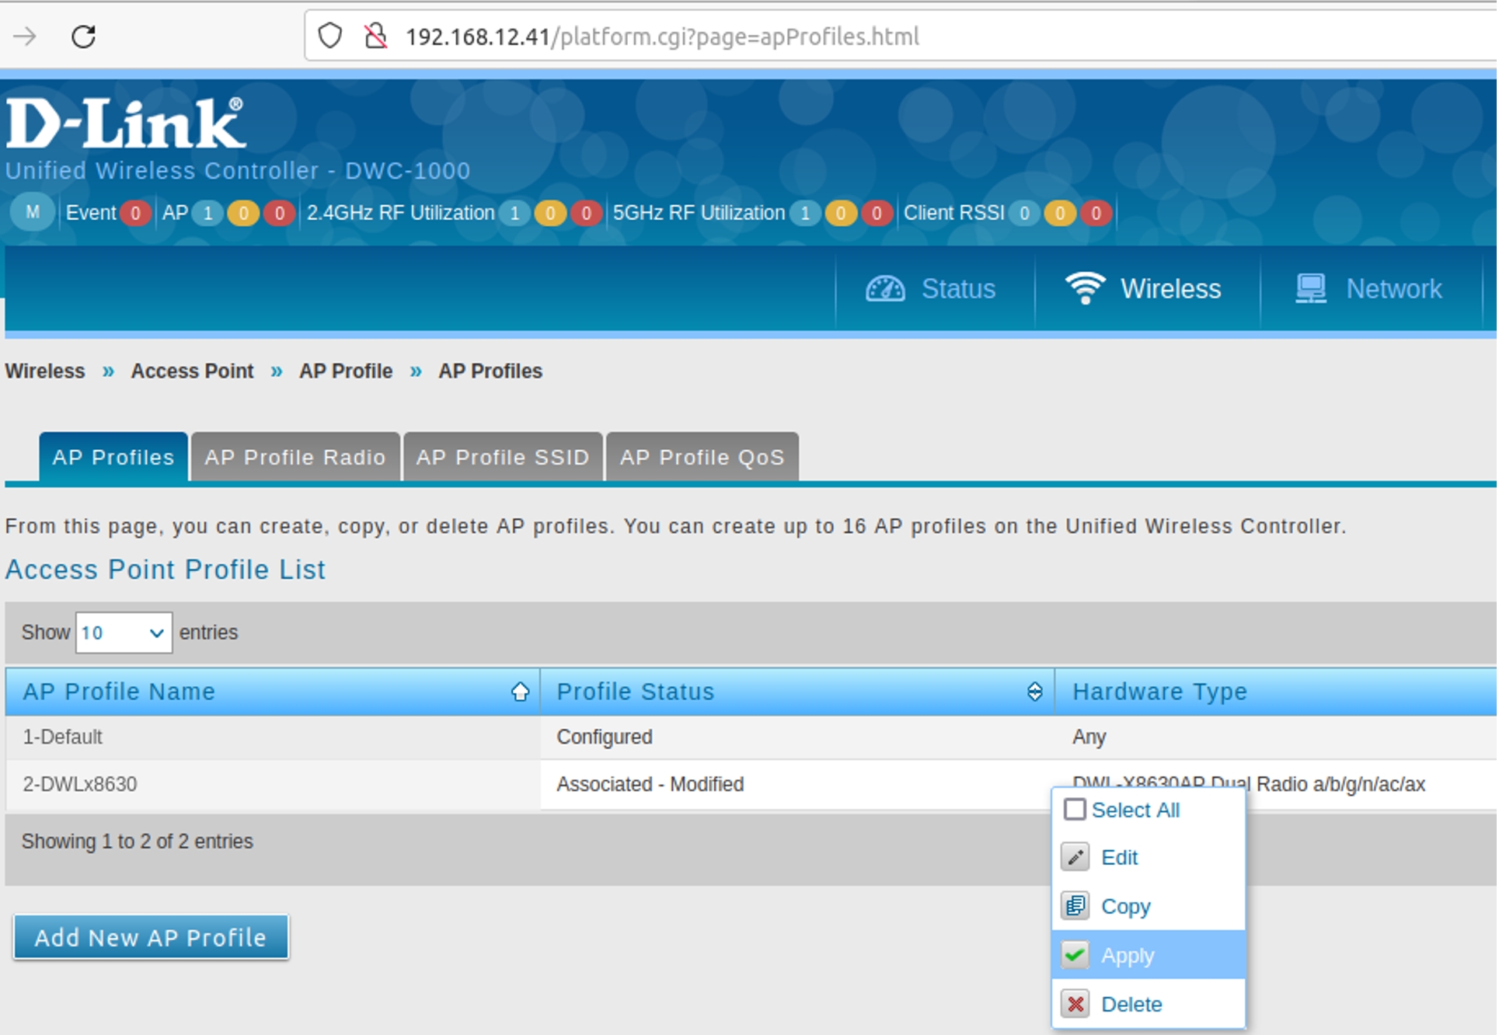Click the Status gauge icon
The image size is (1499, 1035).
coord(885,289)
